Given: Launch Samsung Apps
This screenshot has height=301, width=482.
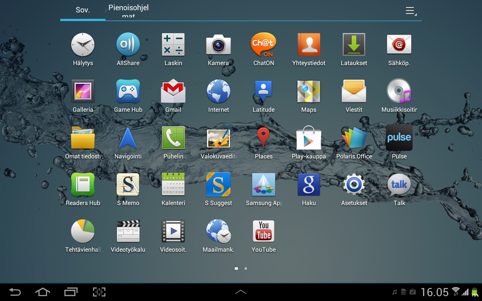Looking at the screenshot, I should pos(264,185).
